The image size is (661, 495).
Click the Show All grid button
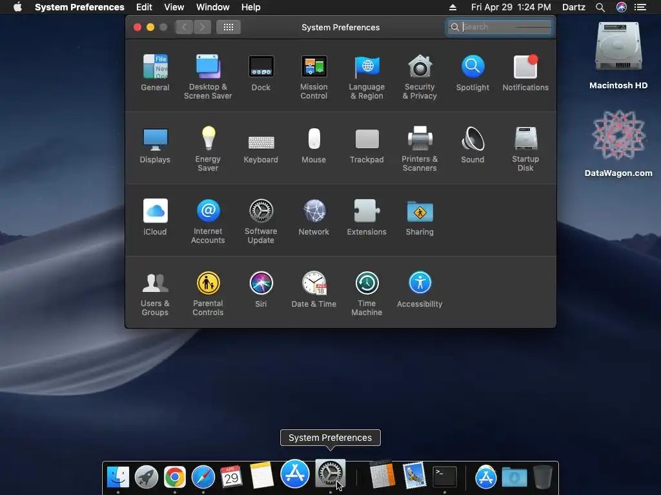point(229,27)
